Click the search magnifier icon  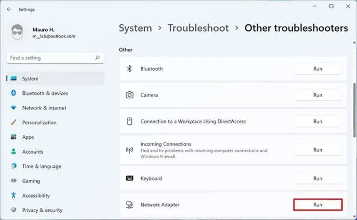[98, 57]
